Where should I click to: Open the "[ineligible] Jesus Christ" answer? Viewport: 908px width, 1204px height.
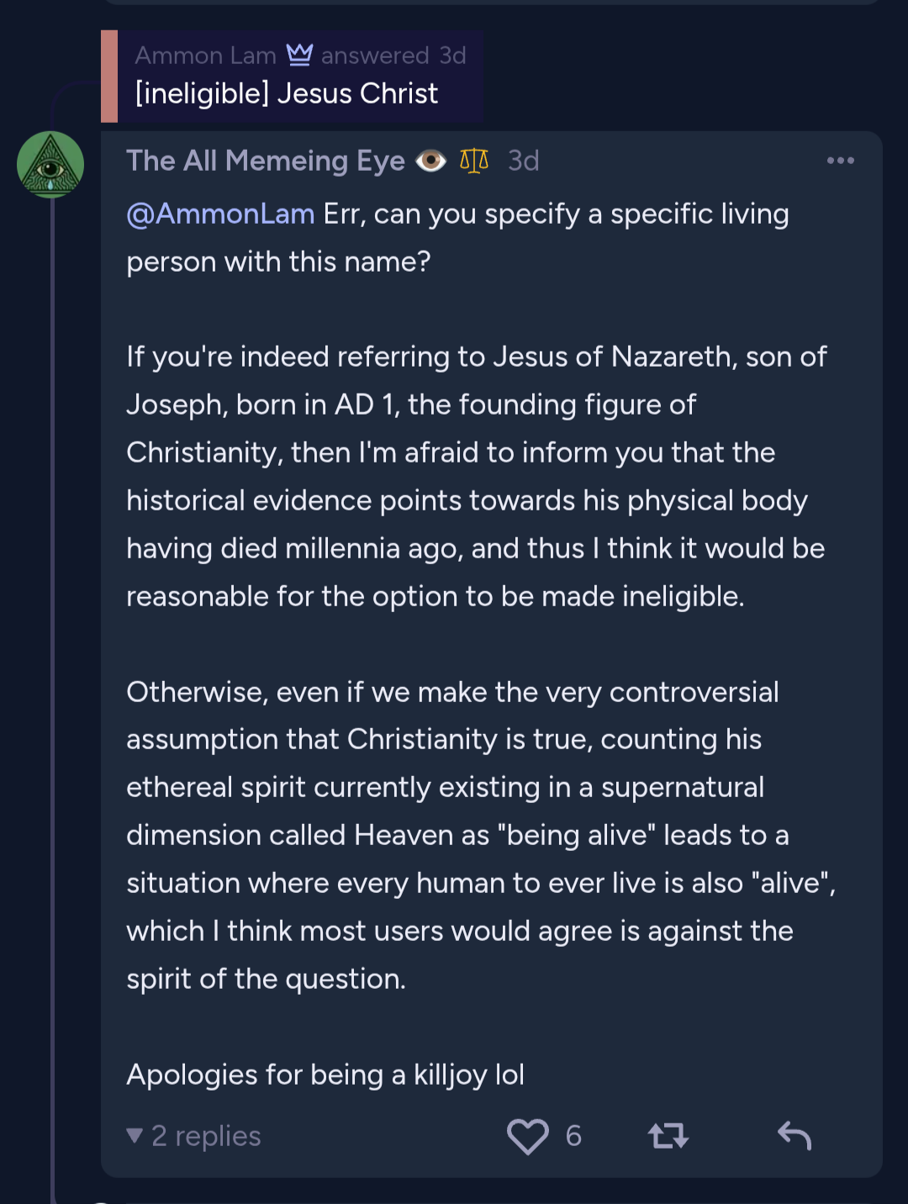click(x=287, y=93)
